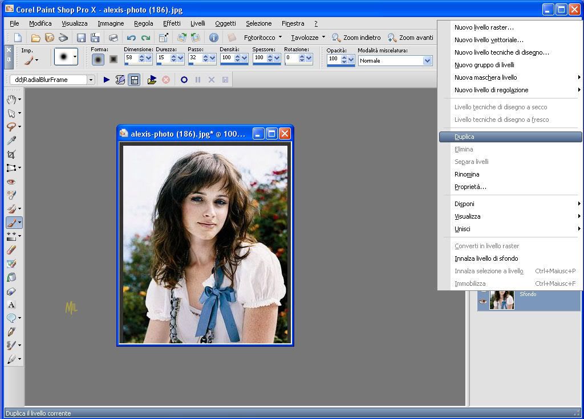Select the round brush shape
This screenshot has width=584, height=419.
point(98,59)
